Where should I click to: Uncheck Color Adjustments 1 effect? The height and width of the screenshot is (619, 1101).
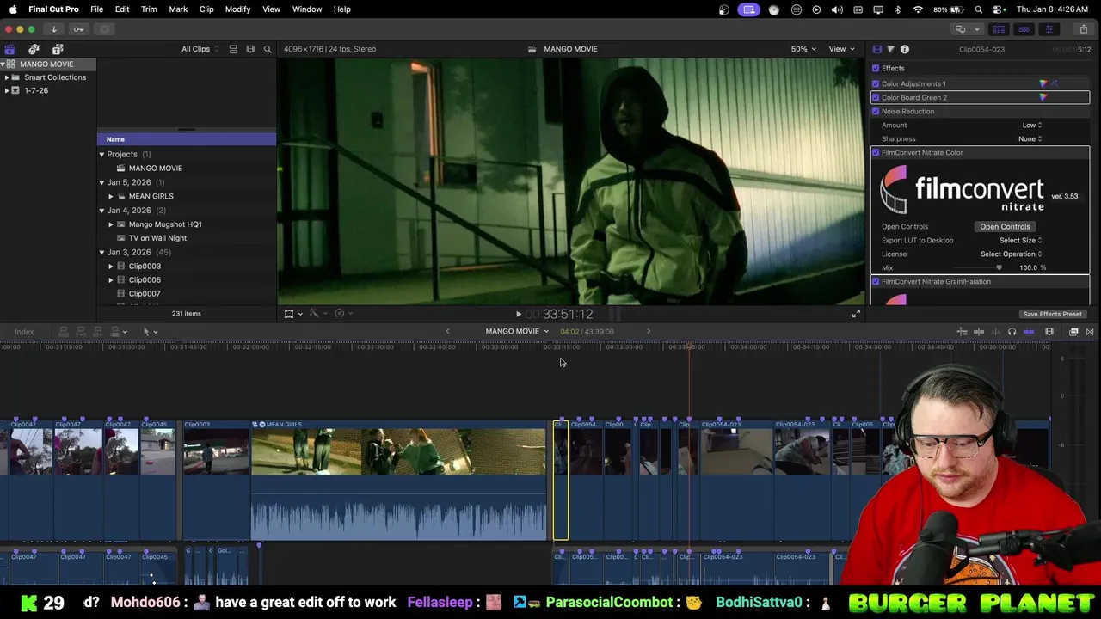coord(876,84)
